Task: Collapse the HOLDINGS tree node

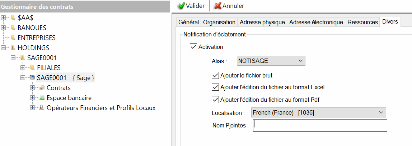Action: [4, 47]
